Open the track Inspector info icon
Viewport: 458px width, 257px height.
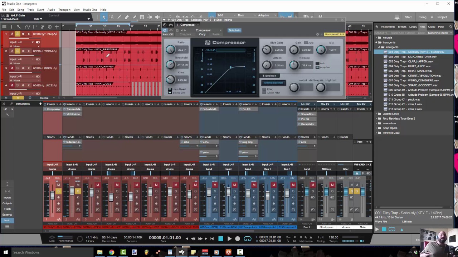tap(11, 26)
